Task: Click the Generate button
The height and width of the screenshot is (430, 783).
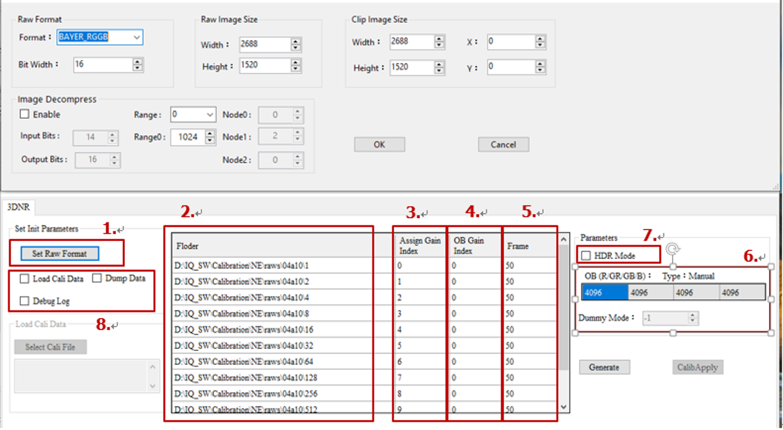Action: tap(604, 367)
